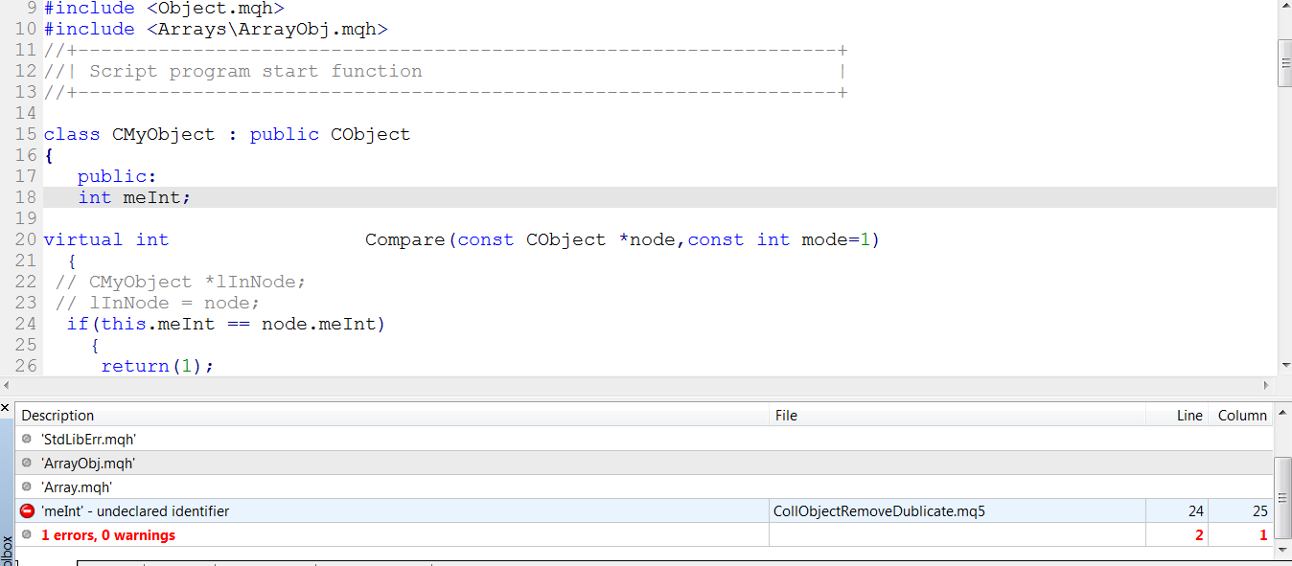
Task: Place the cursor on 'class CMyObject : public CObject'
Action: point(226,134)
